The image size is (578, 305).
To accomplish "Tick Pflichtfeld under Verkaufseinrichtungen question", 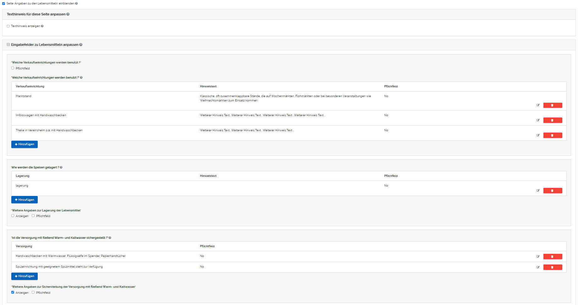I will [13, 68].
